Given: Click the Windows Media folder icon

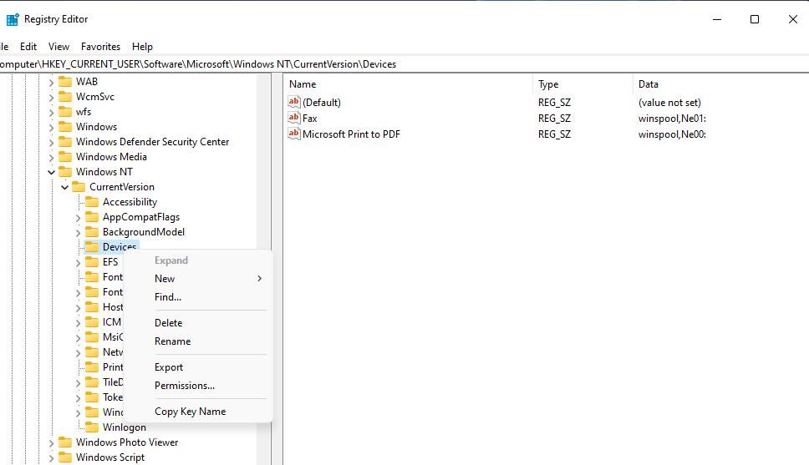Looking at the screenshot, I should coord(65,156).
